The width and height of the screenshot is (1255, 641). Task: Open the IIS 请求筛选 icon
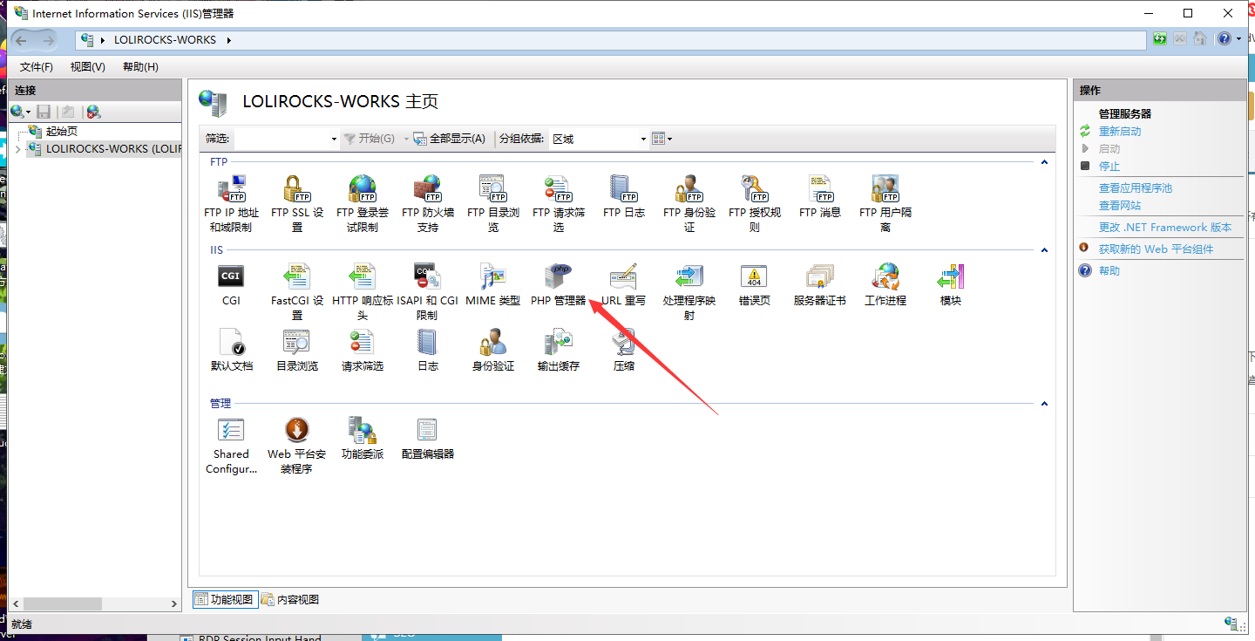click(x=363, y=350)
